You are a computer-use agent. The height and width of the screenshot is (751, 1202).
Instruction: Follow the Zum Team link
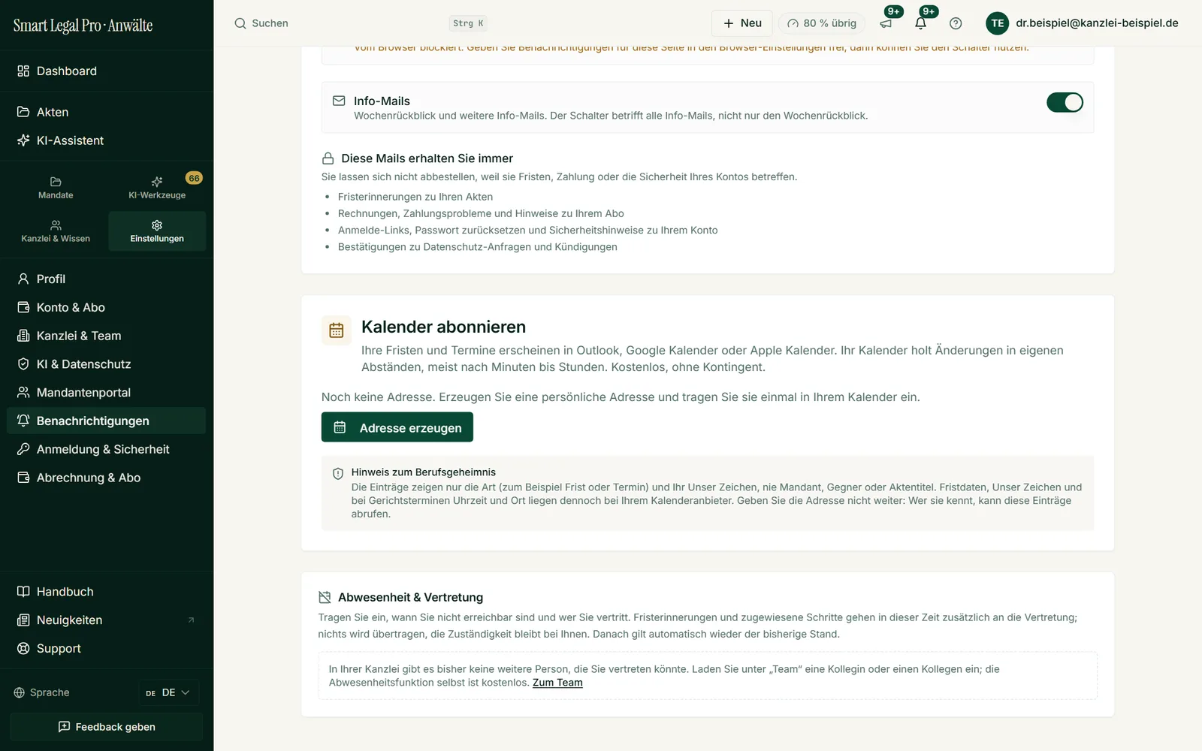tap(557, 683)
